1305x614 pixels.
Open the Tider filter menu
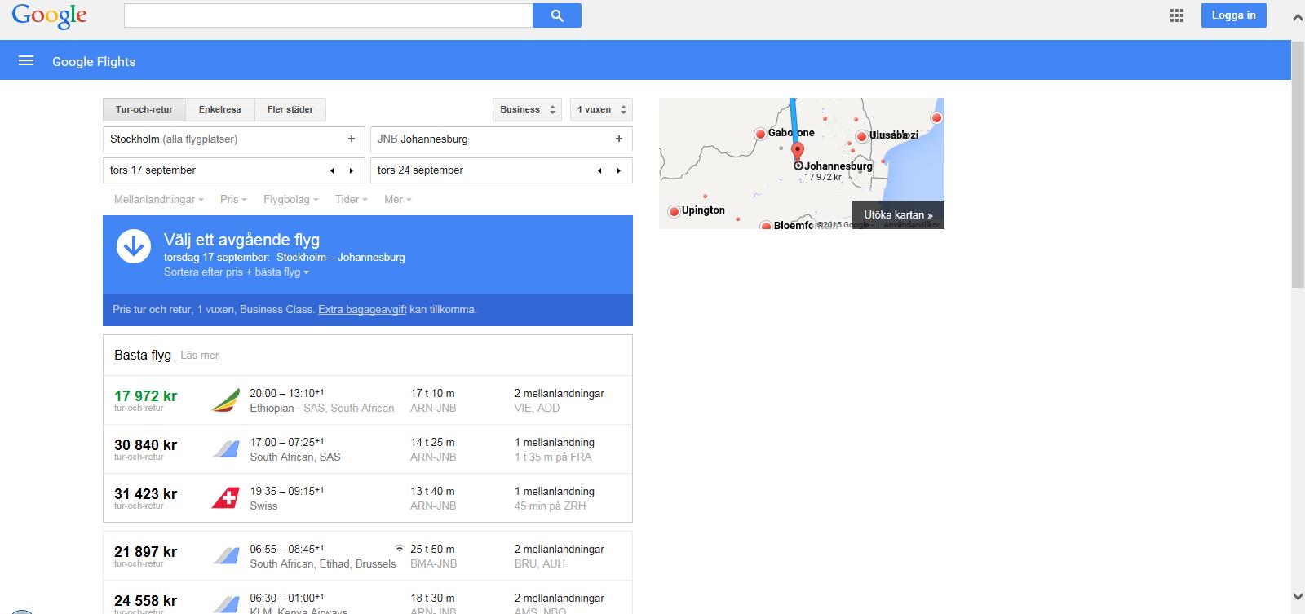pyautogui.click(x=351, y=200)
